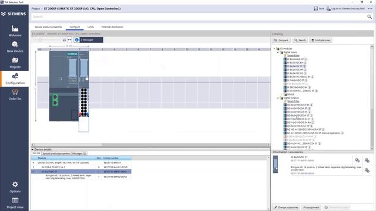Open the Potential distribution tab

pyautogui.click(x=112, y=27)
